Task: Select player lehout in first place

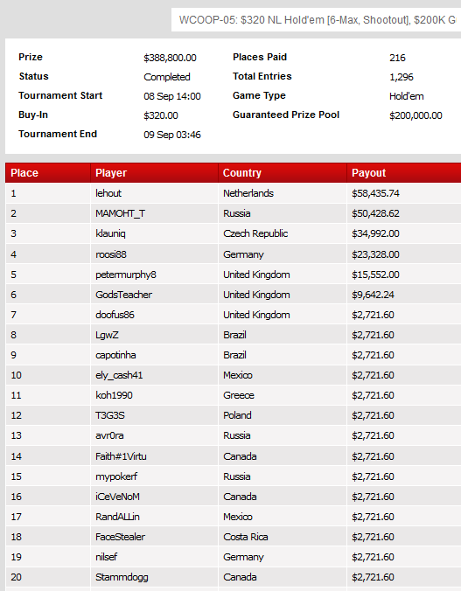Action: click(x=108, y=193)
